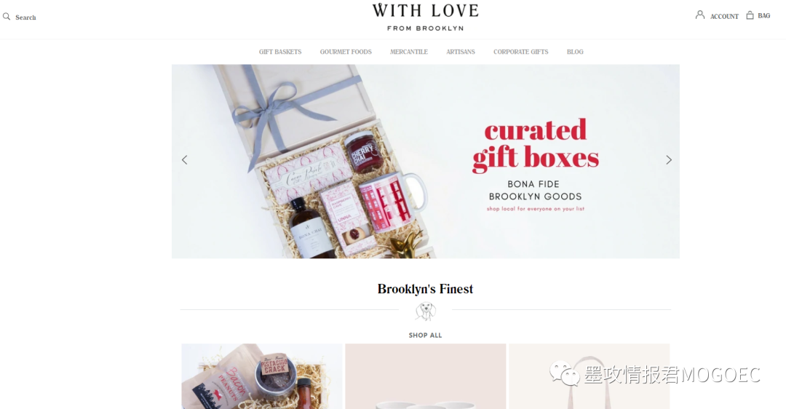Go to previous banner slide arrow
This screenshot has width=786, height=409.
coord(184,160)
